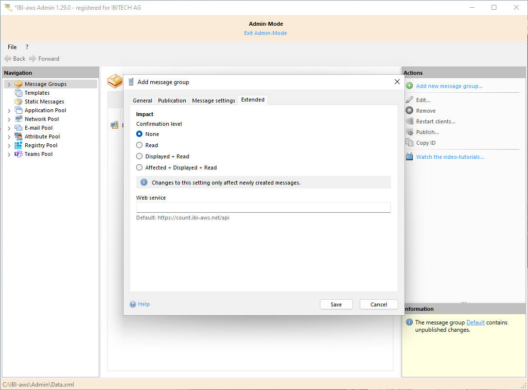Click the Teams Pool icon
Screen dimensions: 528x390
(x=18, y=154)
